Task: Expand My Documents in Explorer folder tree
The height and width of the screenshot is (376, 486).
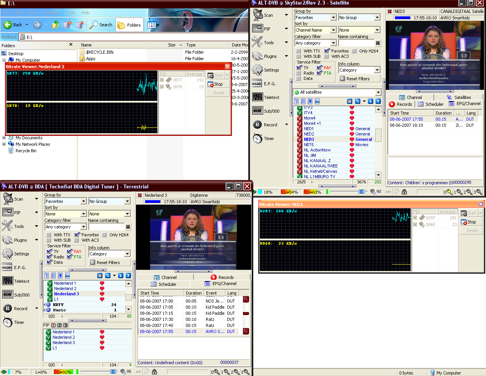Action: [4, 138]
